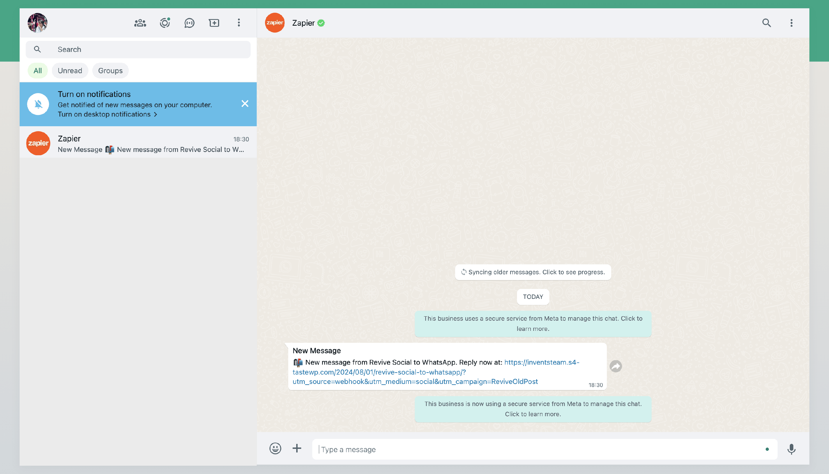Start voice message with microphone
Image resolution: width=829 pixels, height=474 pixels.
(x=791, y=449)
